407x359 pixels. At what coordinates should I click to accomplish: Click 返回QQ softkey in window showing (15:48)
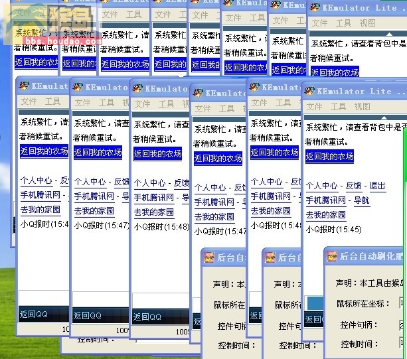147,317
